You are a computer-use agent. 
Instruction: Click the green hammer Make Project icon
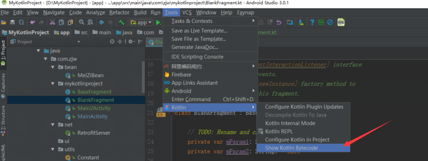click(x=121, y=23)
